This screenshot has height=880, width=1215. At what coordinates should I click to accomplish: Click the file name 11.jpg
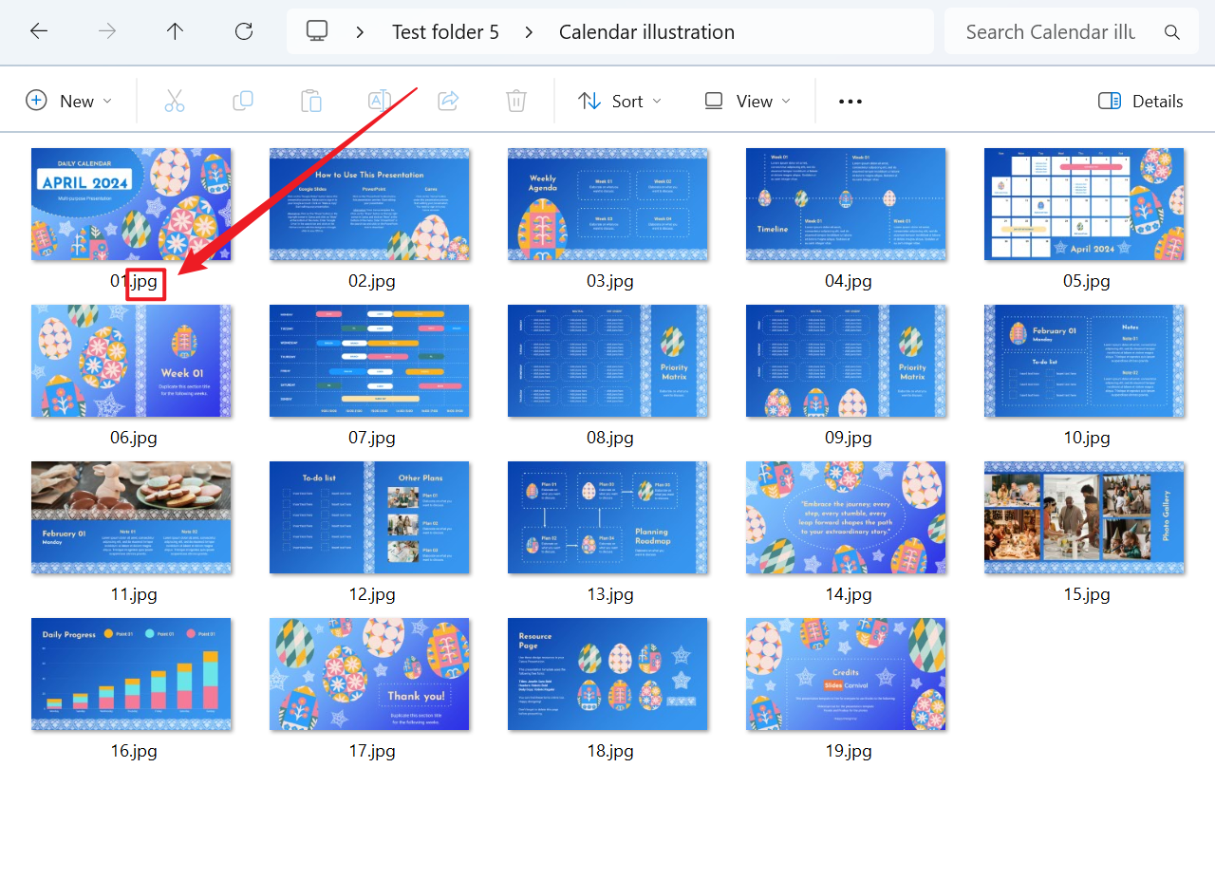133,594
